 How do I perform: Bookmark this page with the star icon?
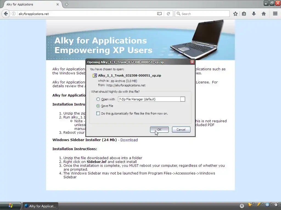(x=235, y=14)
